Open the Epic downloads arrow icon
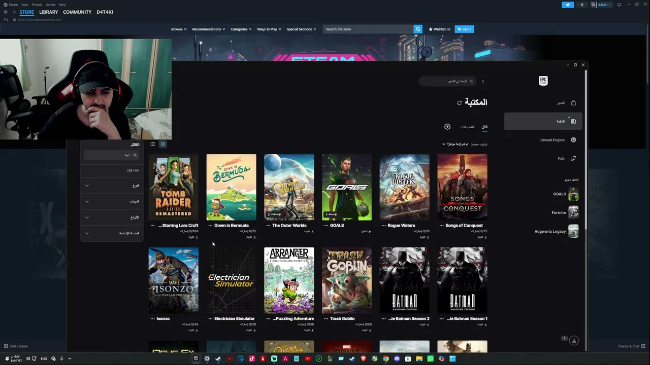The width and height of the screenshot is (650, 365). 574,341
